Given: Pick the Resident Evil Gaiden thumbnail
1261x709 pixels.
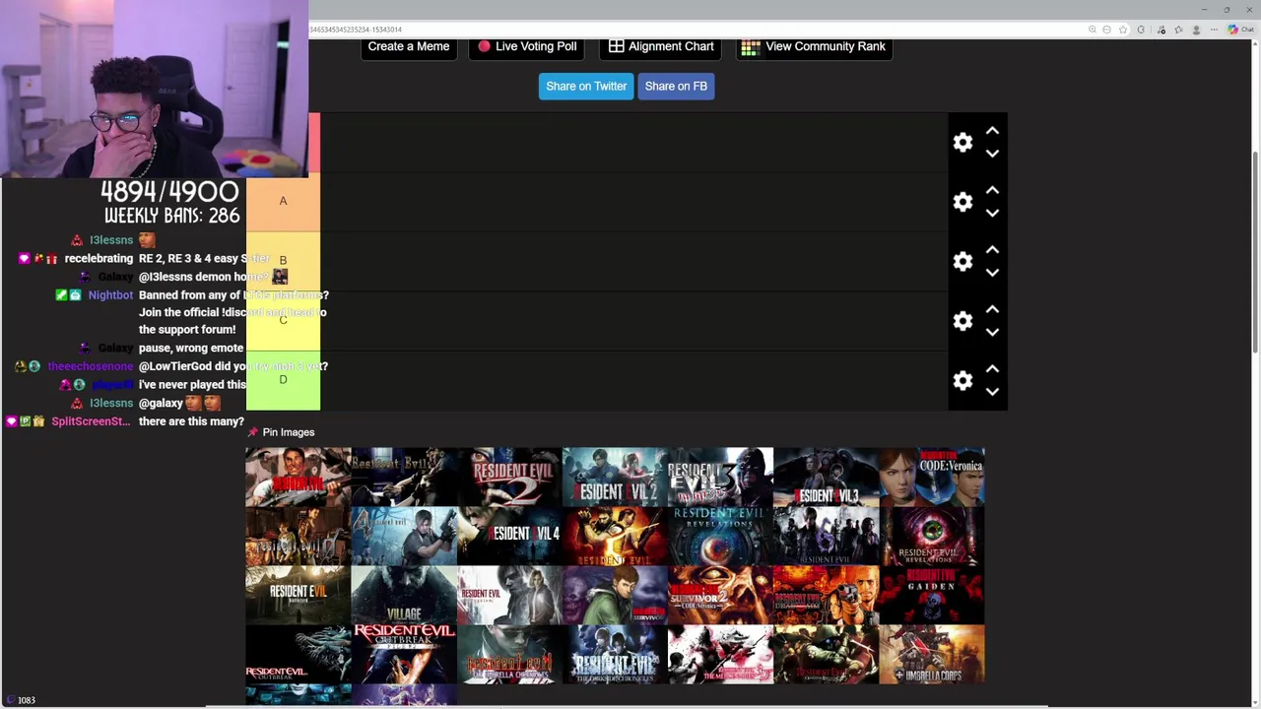Looking at the screenshot, I should pos(931,596).
